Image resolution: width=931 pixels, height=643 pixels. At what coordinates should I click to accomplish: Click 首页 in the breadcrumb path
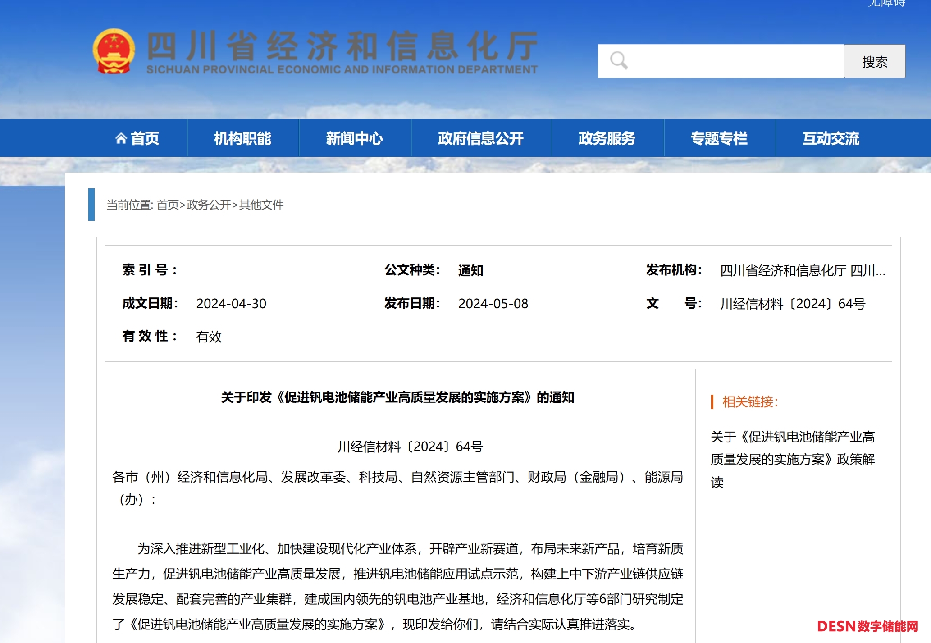point(168,205)
